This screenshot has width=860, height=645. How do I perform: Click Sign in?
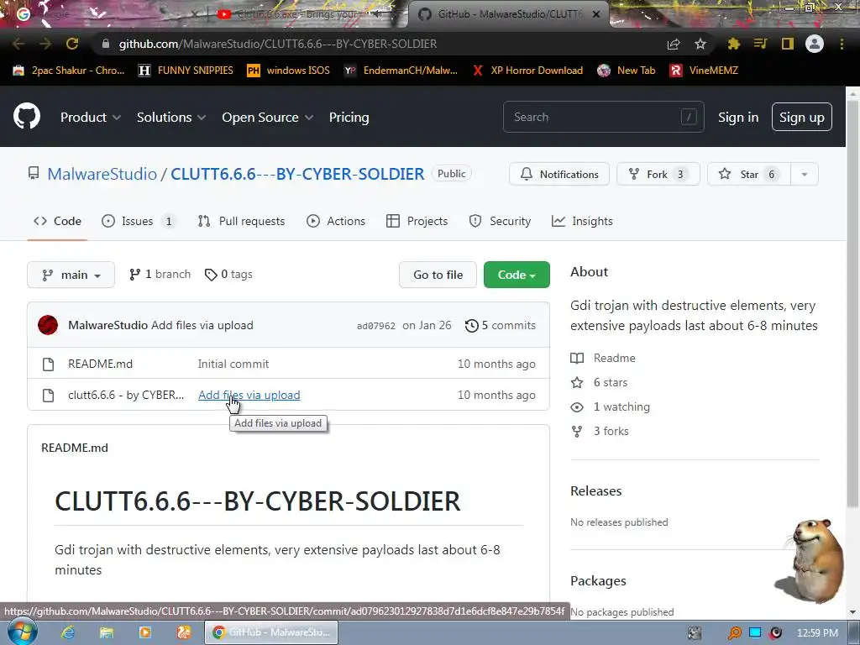pos(738,118)
